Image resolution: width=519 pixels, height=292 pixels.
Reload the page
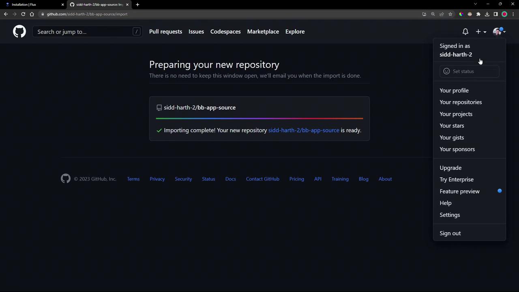click(x=23, y=14)
